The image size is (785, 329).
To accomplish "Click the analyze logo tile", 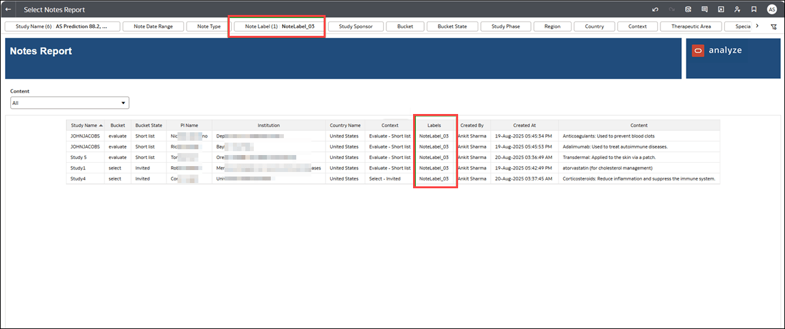I will (x=733, y=58).
